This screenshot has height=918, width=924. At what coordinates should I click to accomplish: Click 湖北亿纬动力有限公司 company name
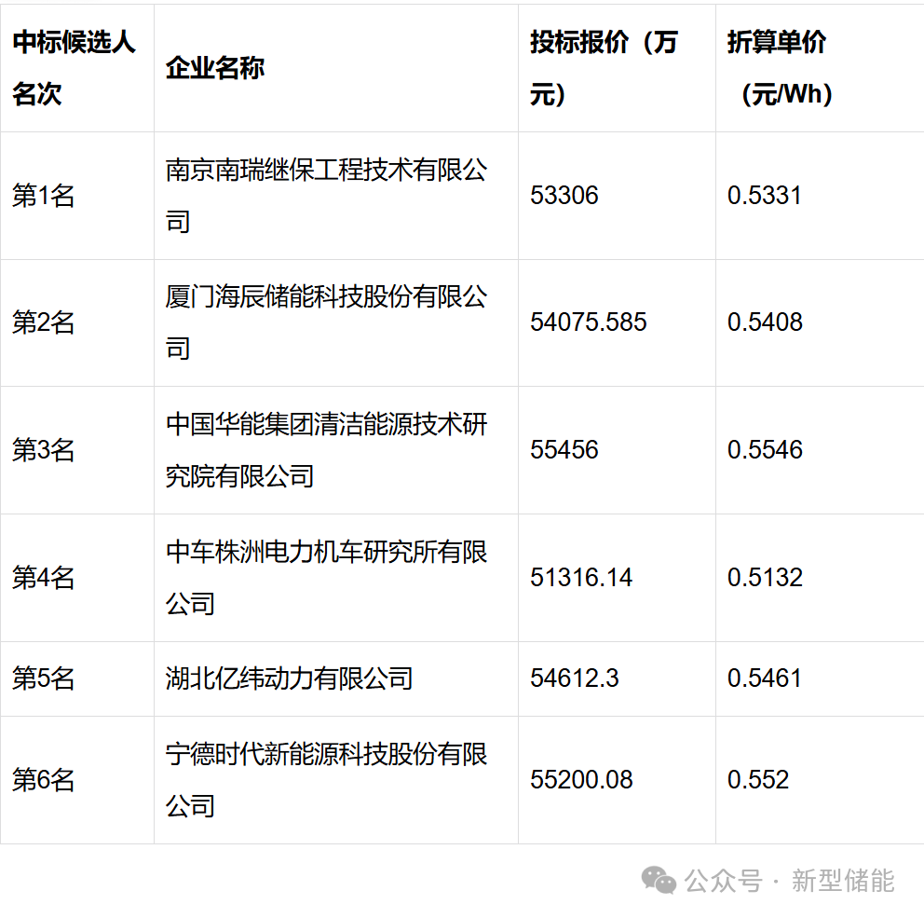click(x=290, y=678)
